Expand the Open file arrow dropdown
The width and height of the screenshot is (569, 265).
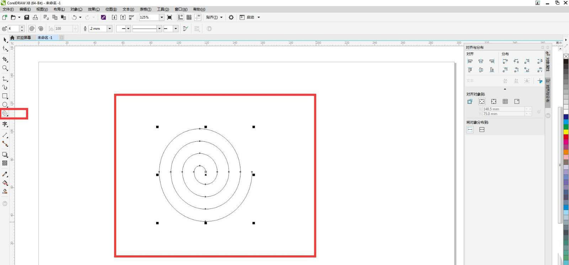[19, 17]
